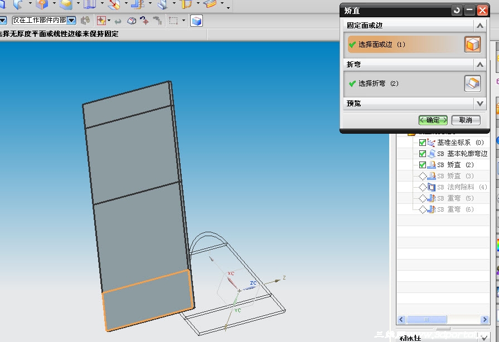Viewport: 499px width, 342px height.
Task: Uncheck the SB 基本轮廓弯边 checkbox
Action: click(422, 154)
